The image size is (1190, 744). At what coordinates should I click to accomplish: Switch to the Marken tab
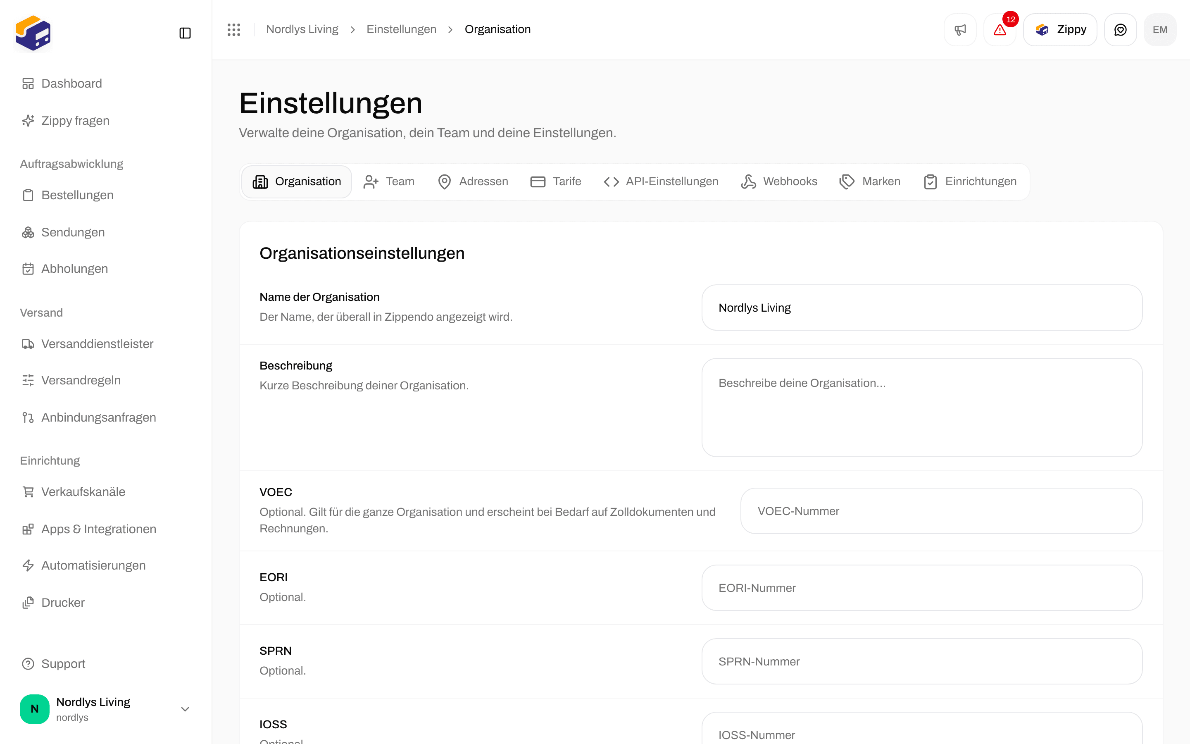870,181
